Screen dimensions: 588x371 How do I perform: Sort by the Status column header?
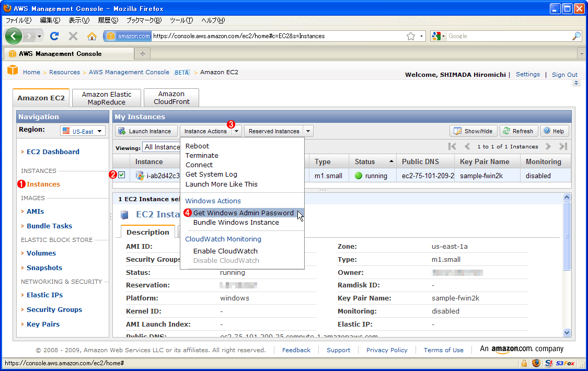(x=372, y=161)
